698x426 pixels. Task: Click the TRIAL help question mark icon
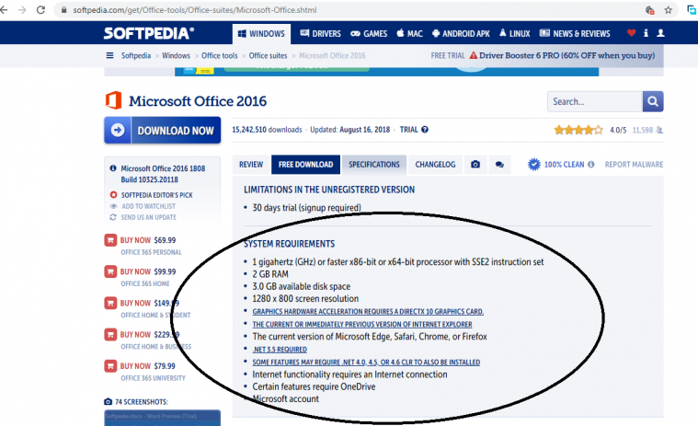tap(425, 130)
